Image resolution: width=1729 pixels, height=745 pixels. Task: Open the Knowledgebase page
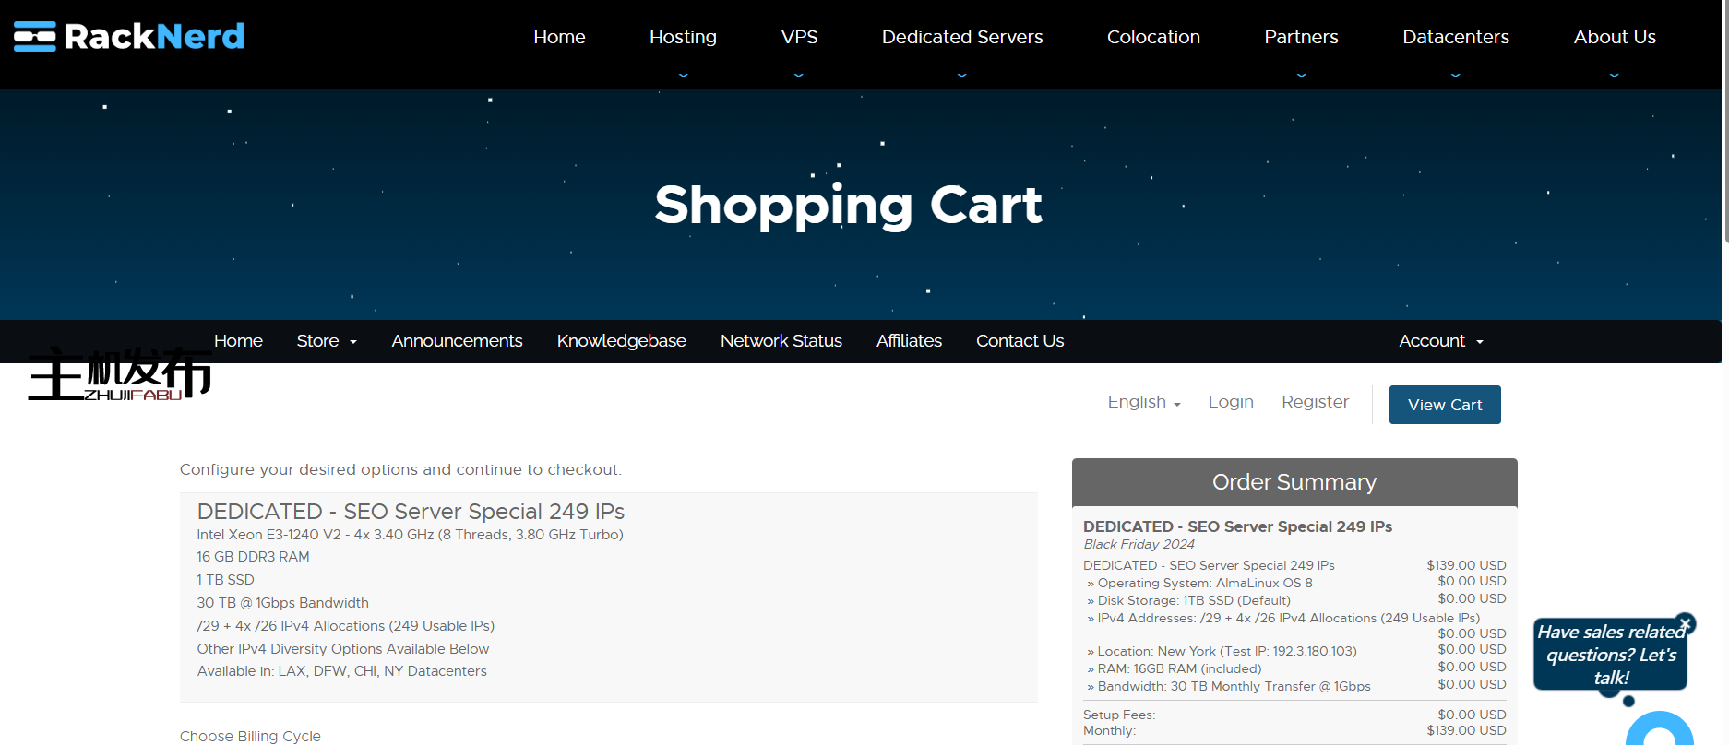(621, 341)
